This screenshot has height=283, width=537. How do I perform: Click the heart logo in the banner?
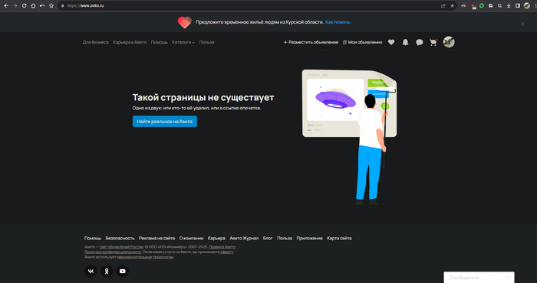click(x=185, y=22)
